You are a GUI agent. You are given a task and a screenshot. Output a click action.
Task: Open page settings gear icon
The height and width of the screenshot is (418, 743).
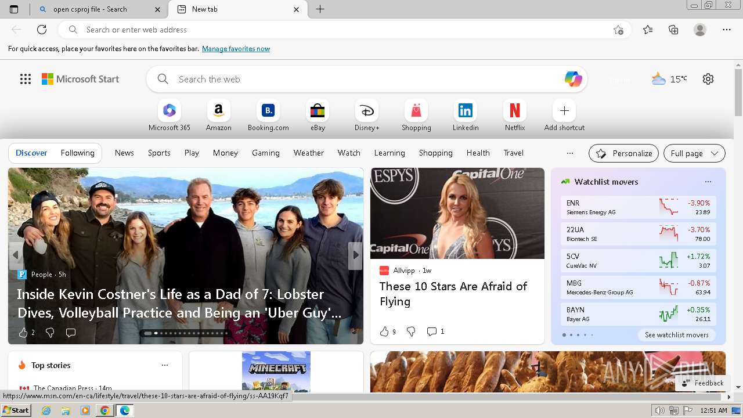pos(708,79)
